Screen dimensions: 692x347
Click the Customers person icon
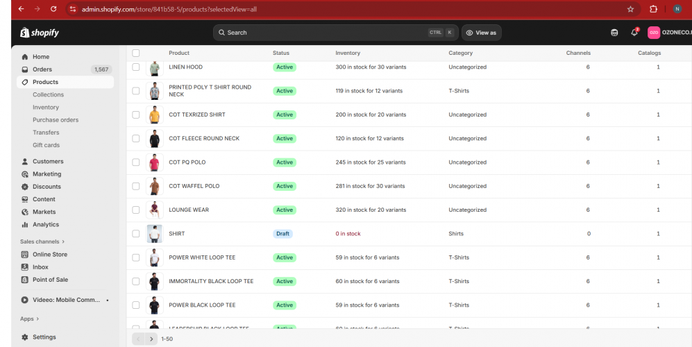(25, 162)
